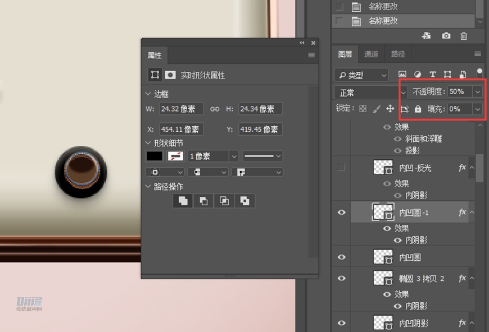
Task: Click the Combine Shapes path operation icon
Action: (x=183, y=200)
